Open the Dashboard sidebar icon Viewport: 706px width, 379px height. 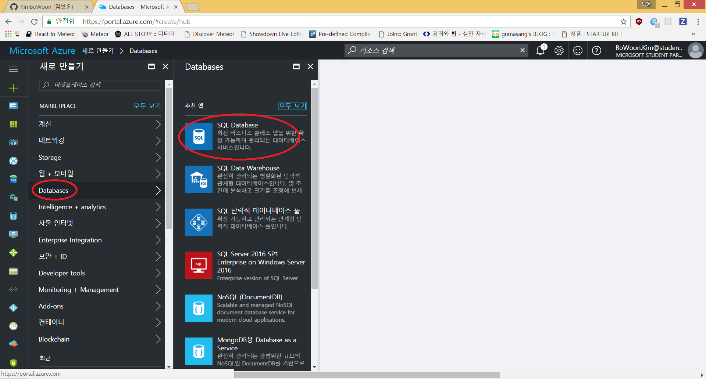pos(13,106)
